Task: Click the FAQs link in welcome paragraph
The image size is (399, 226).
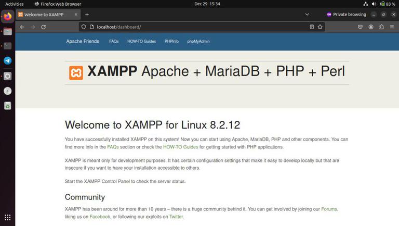Action: (x=113, y=147)
